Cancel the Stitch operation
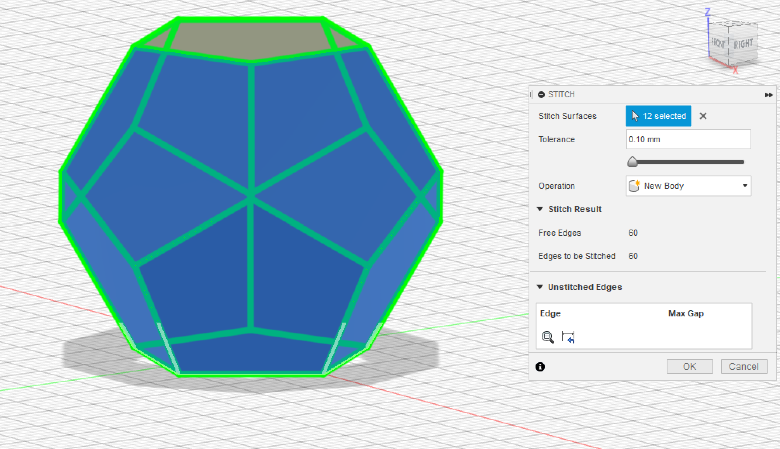 pos(744,366)
